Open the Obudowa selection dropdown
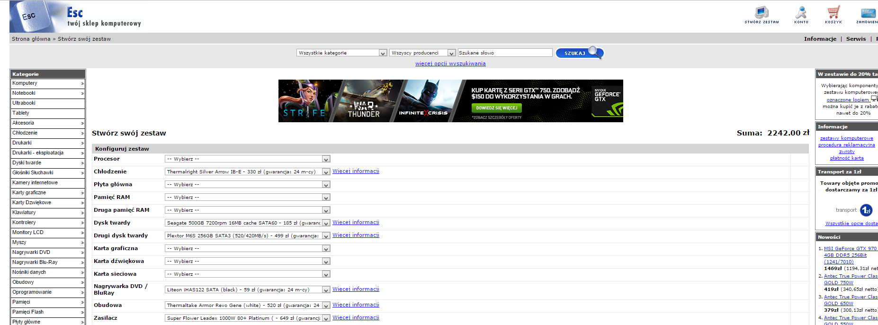Viewport: 878px width, 325px height. [247, 306]
